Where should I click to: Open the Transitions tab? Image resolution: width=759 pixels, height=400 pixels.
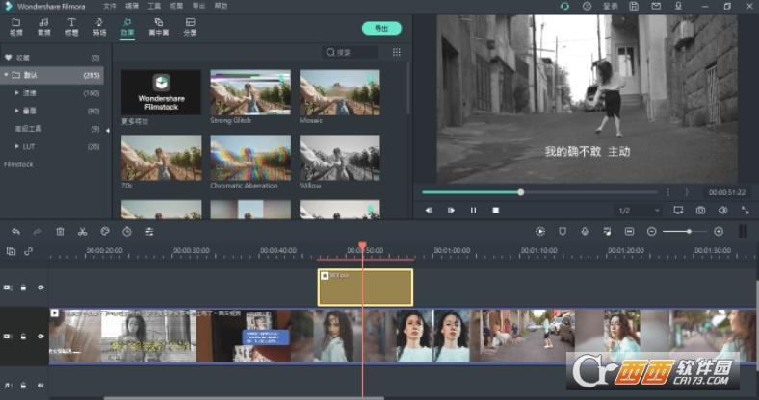(99, 27)
